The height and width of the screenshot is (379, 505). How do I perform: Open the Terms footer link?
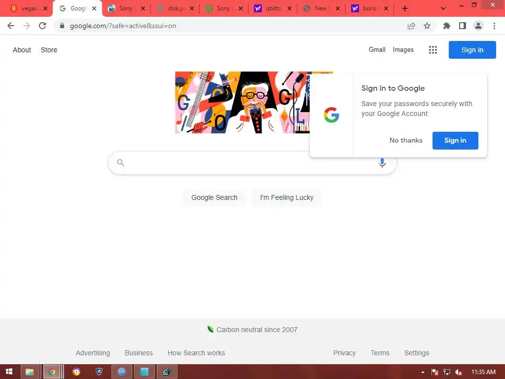[380, 353]
